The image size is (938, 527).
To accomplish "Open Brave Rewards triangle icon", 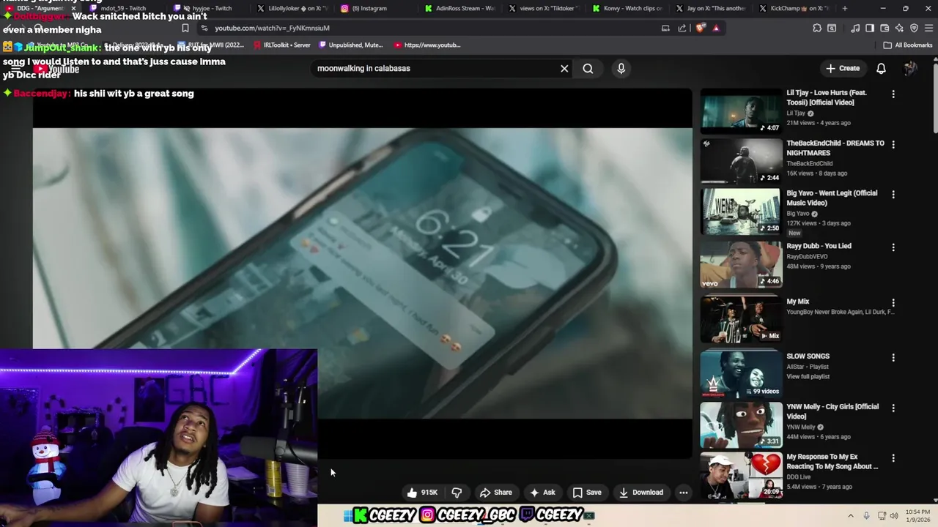I will point(716,28).
